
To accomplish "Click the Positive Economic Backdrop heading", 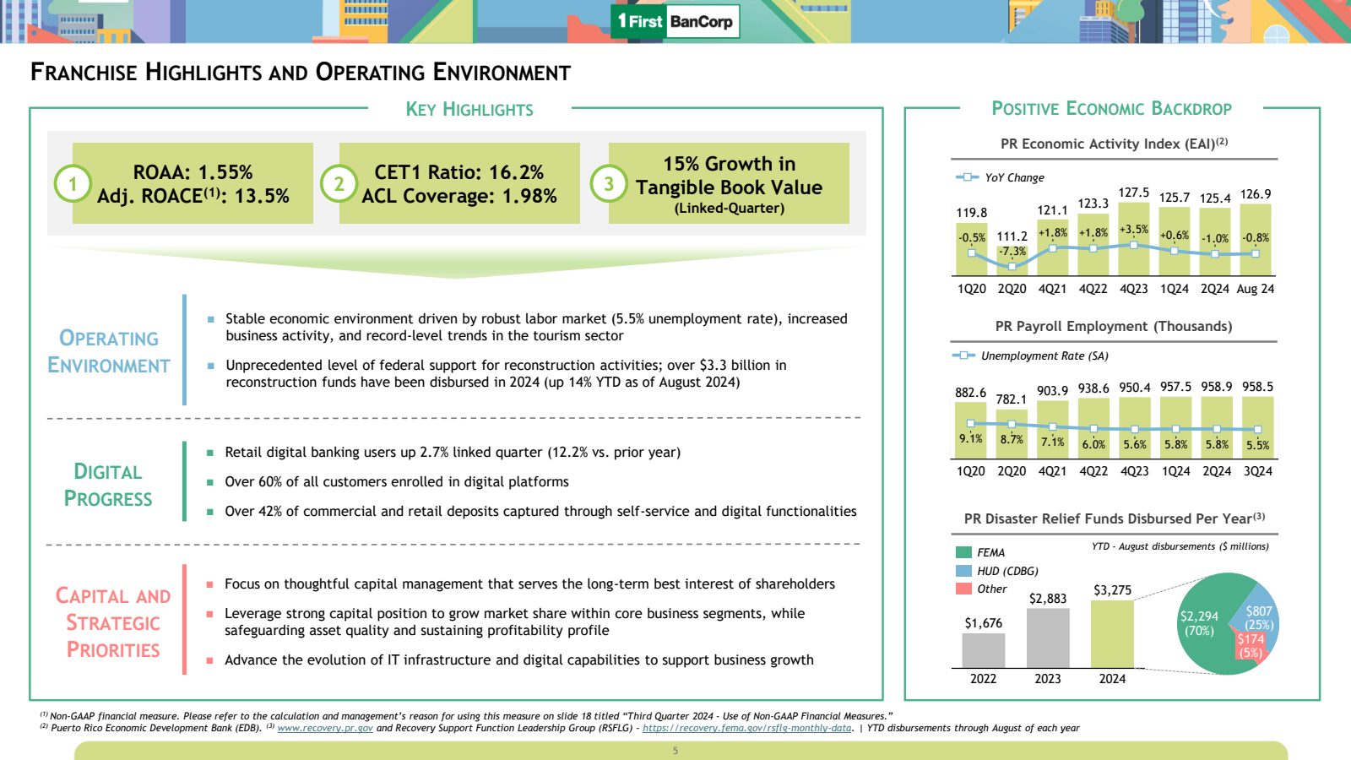I will tap(1111, 108).
